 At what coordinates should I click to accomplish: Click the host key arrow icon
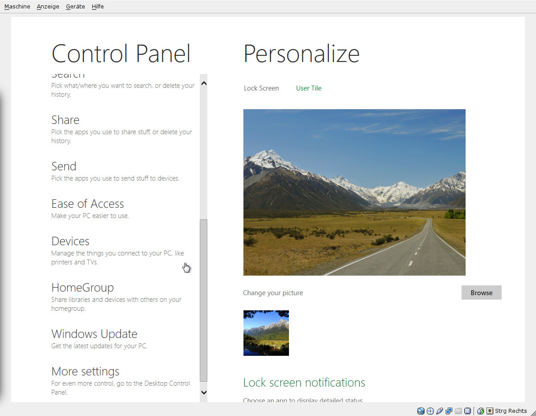[x=490, y=411]
